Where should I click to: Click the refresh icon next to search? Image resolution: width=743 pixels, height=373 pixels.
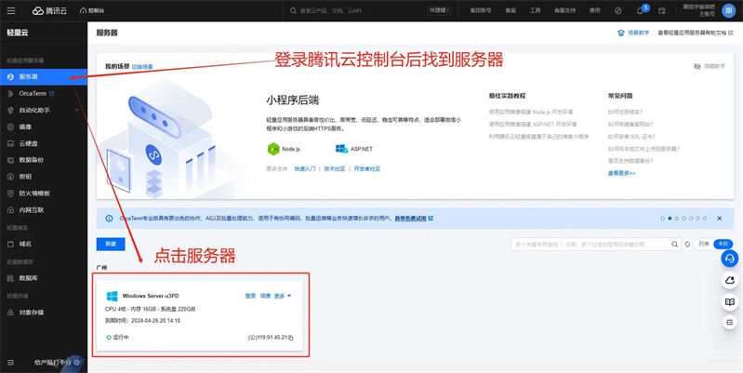point(687,244)
